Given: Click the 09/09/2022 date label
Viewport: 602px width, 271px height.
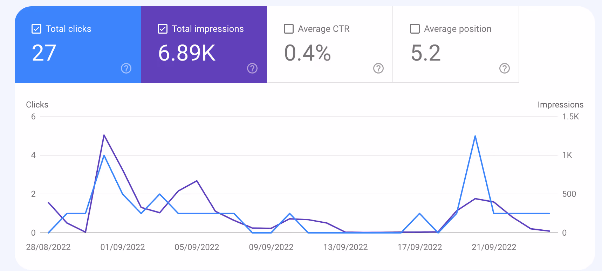Looking at the screenshot, I should tap(271, 247).
